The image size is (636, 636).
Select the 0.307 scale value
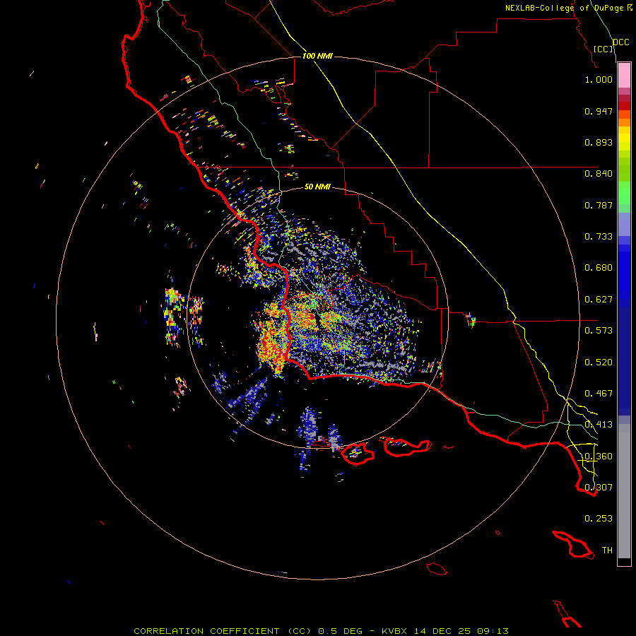[x=599, y=488]
